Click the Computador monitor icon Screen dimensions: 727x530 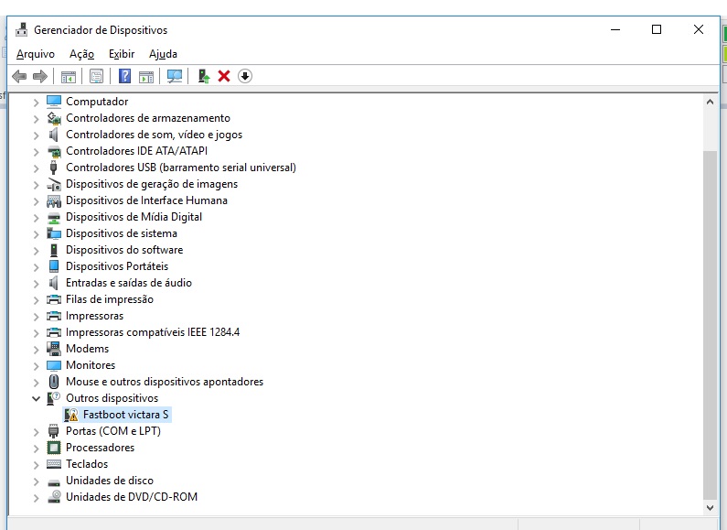click(x=54, y=102)
